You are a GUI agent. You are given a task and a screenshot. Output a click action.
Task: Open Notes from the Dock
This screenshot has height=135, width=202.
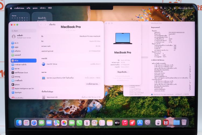[110, 123]
